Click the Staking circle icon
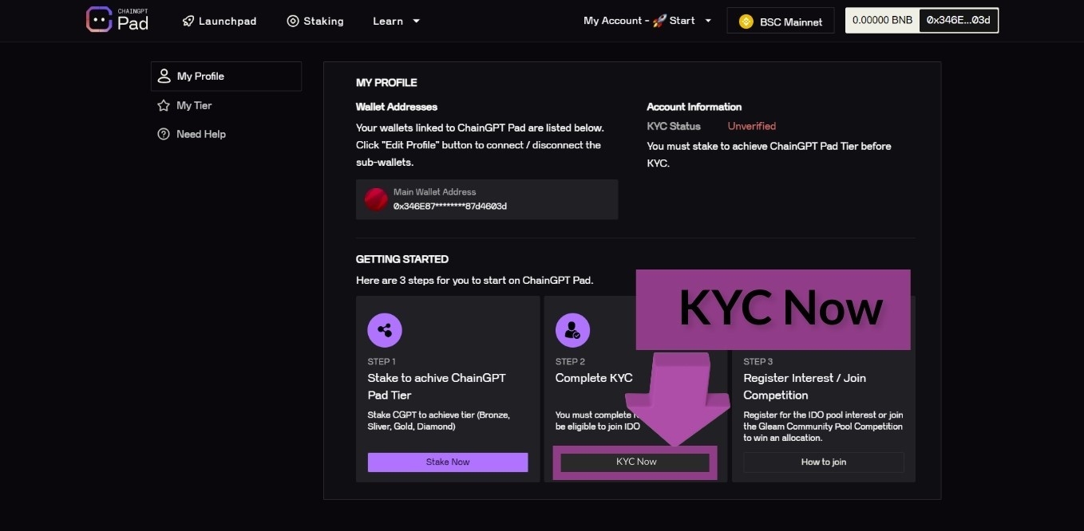Screen dimensions: 1084x531 tap(293, 21)
